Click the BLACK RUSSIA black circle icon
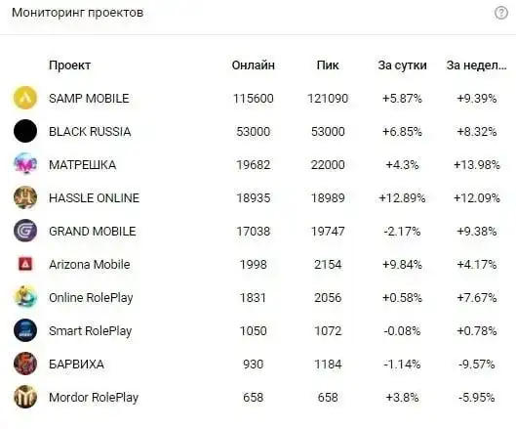The height and width of the screenshot is (429, 516). tap(25, 131)
